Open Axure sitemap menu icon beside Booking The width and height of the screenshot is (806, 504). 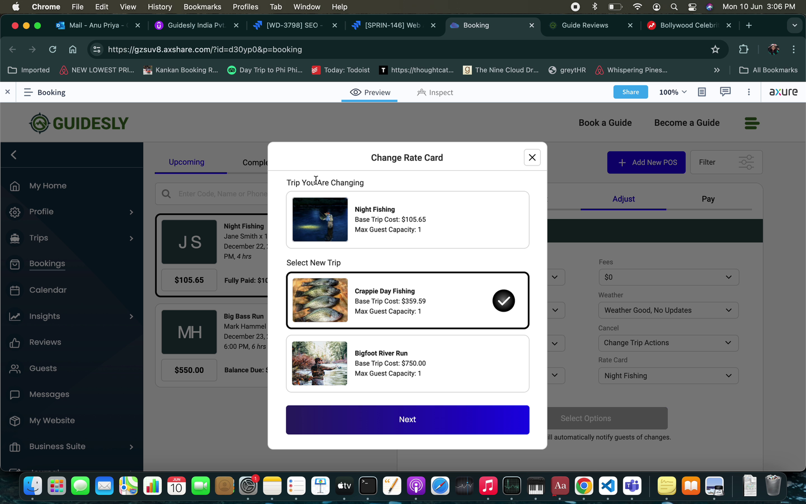(28, 92)
